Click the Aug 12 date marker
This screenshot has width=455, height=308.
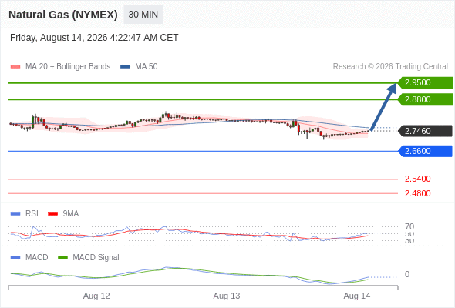[96, 296]
